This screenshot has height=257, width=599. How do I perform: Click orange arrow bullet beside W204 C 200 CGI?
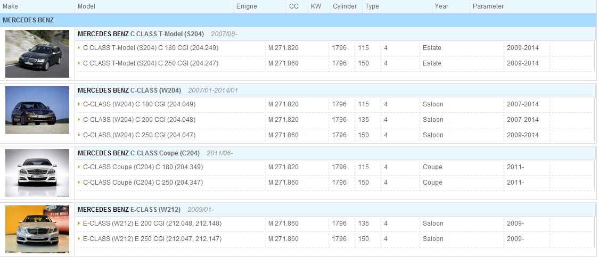pyautogui.click(x=79, y=120)
